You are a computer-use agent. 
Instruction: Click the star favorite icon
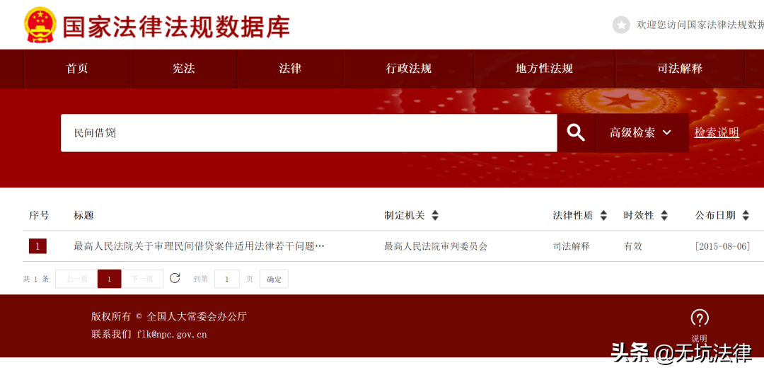point(621,25)
